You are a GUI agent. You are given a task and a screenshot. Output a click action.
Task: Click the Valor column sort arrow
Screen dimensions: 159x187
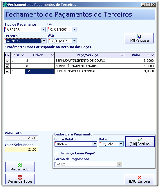tap(149, 55)
